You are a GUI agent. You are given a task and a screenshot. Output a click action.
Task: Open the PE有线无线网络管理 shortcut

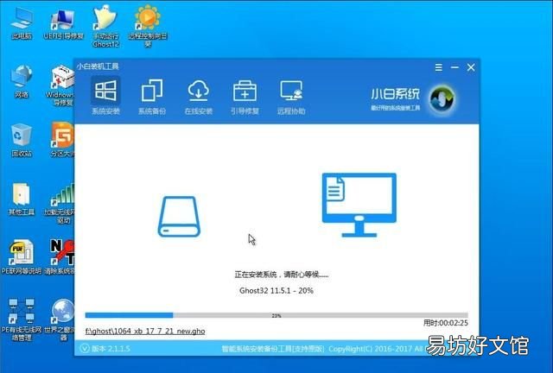coord(21,320)
